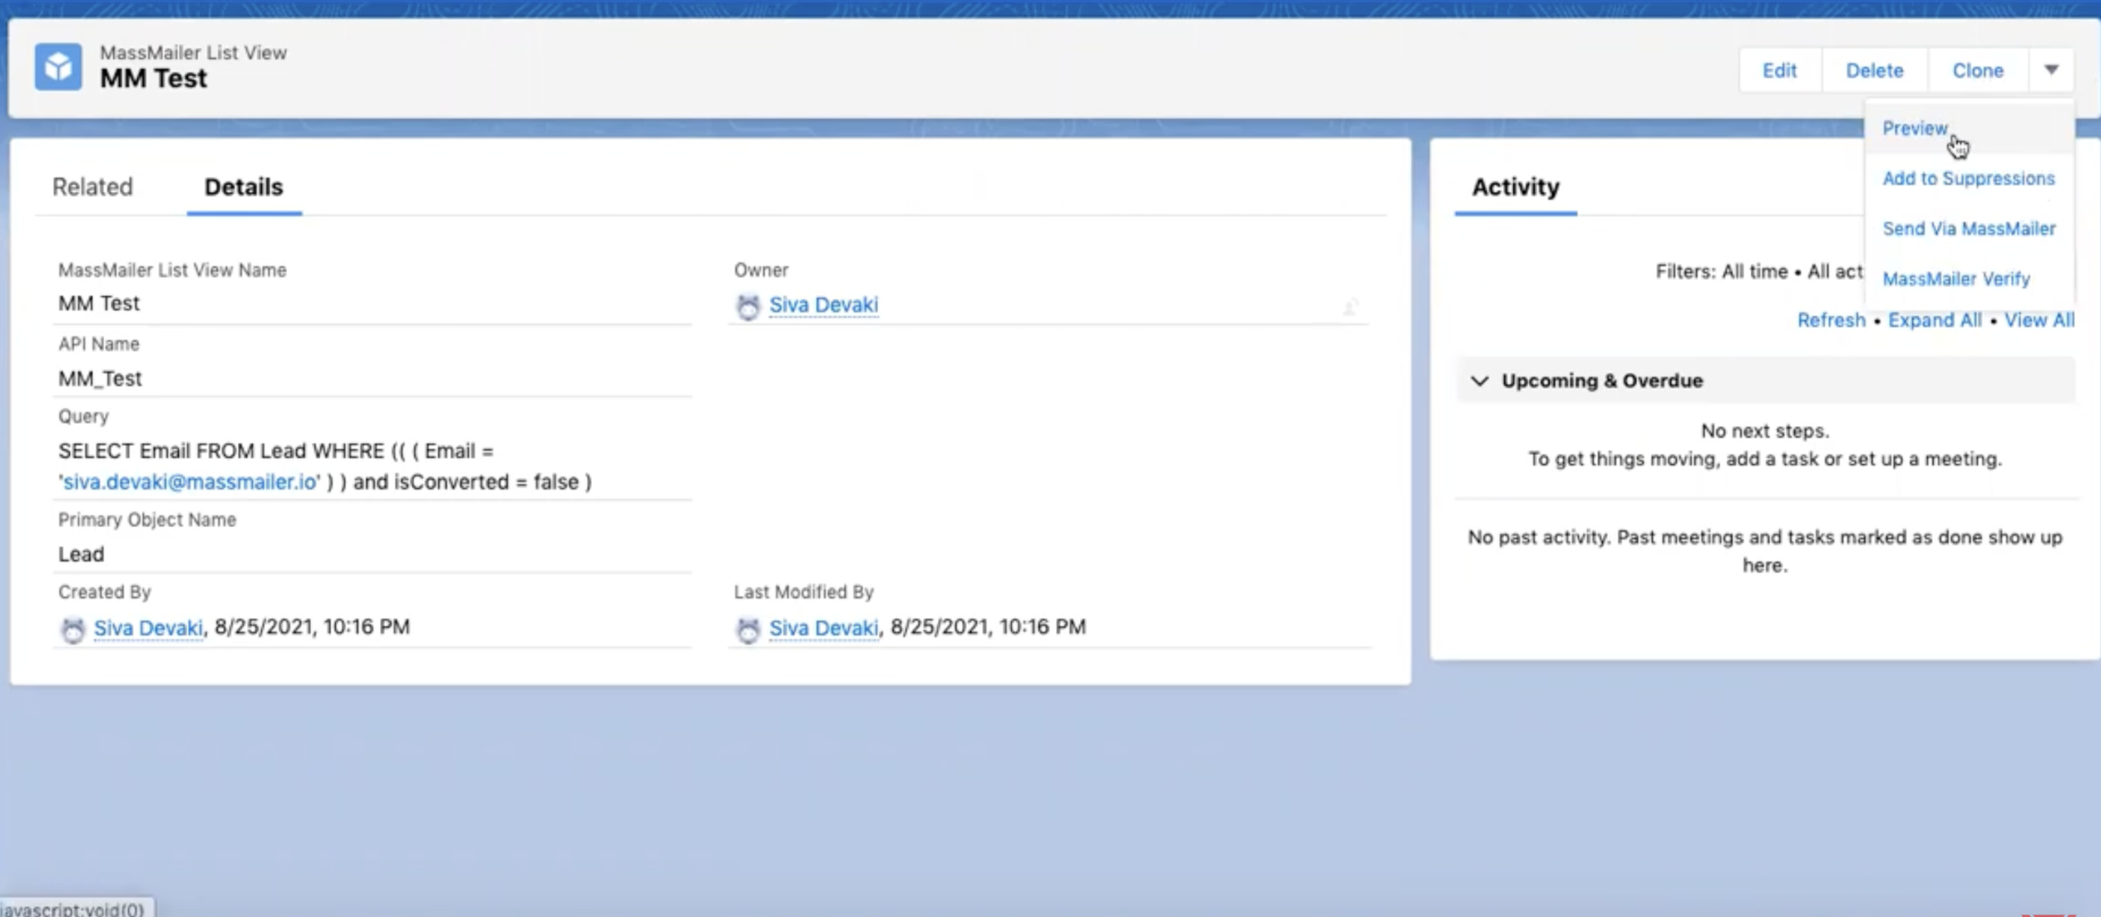Open Last Modified By Siva Devaki link
This screenshot has height=917, width=2101.
click(823, 627)
